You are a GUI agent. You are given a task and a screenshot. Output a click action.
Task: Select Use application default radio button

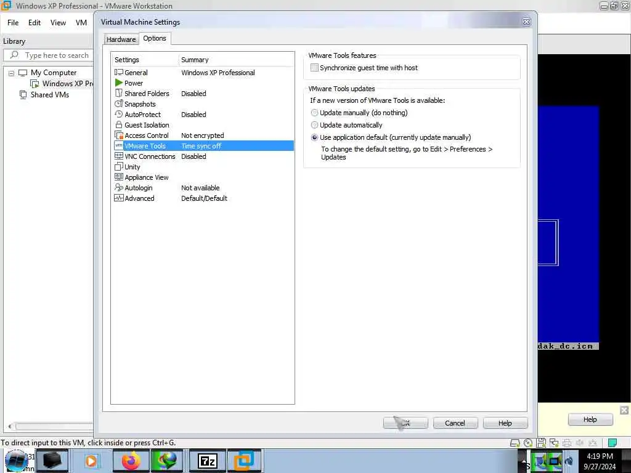click(x=314, y=137)
